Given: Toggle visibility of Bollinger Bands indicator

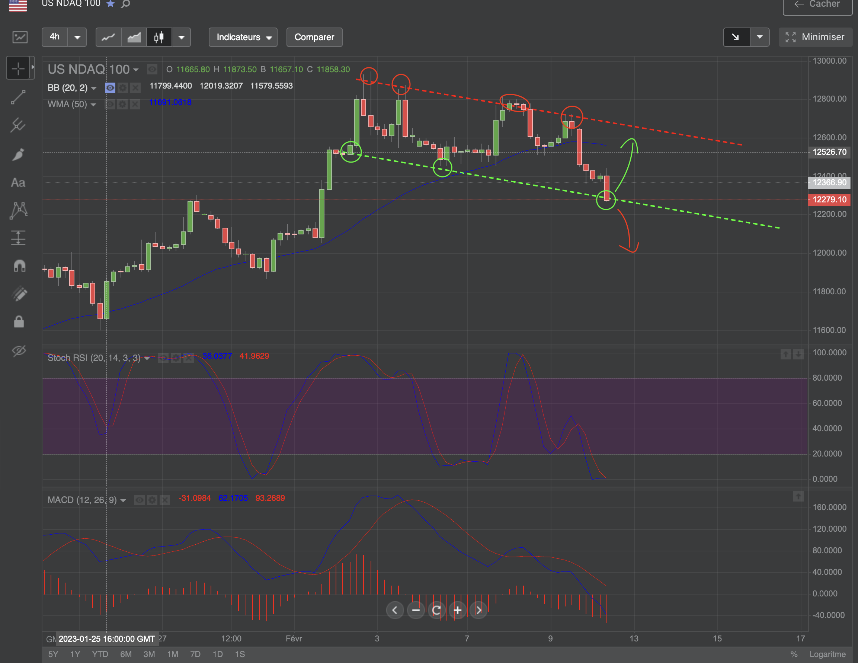Looking at the screenshot, I should click(x=110, y=87).
